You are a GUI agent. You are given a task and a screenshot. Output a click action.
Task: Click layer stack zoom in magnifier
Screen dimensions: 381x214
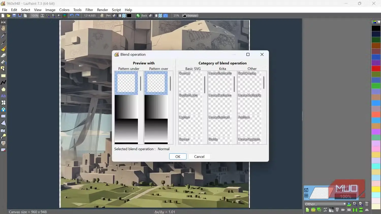click(355, 204)
